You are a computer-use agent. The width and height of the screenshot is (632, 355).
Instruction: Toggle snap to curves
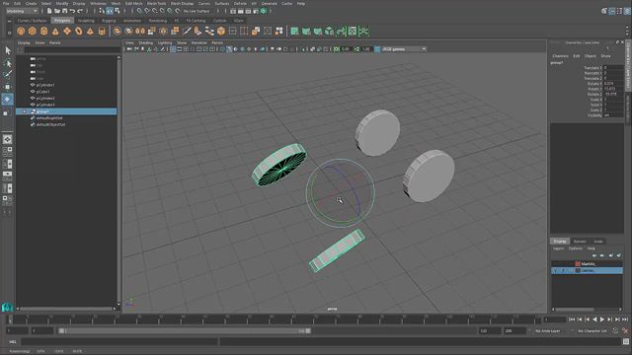[147, 11]
